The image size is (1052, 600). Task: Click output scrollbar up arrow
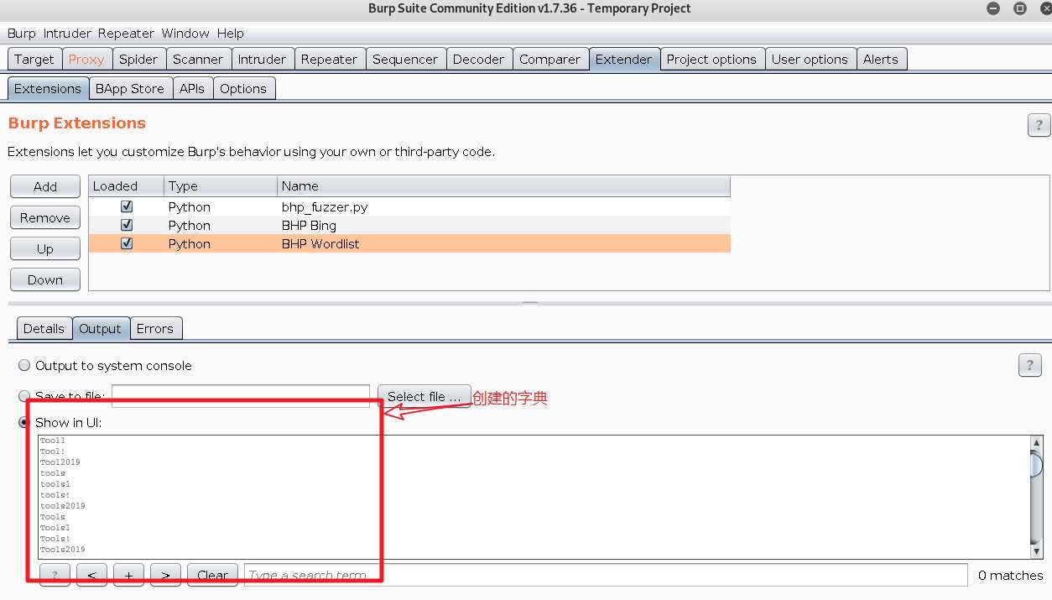coord(1036,442)
